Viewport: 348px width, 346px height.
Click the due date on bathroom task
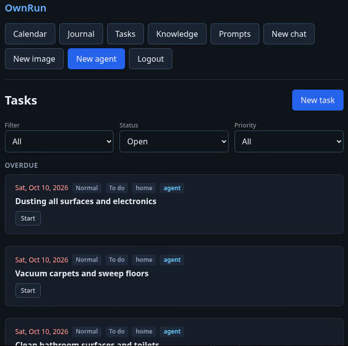tap(41, 332)
